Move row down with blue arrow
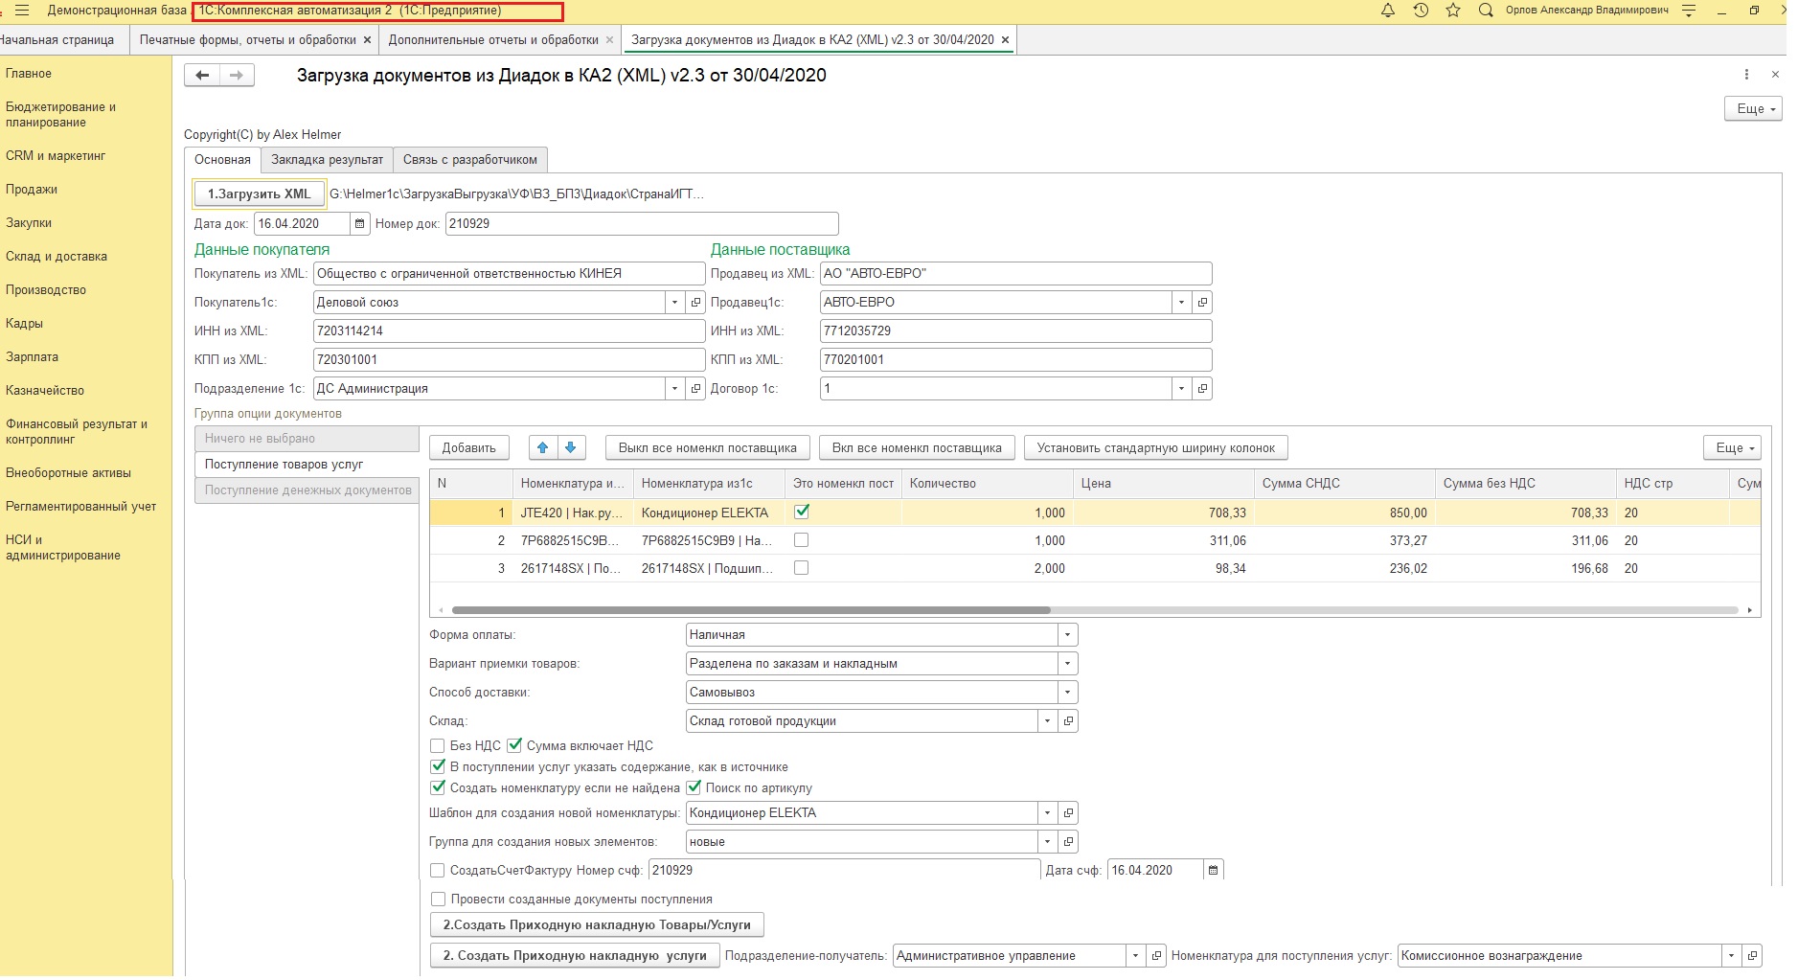This screenshot has width=1798, height=980. pyautogui.click(x=571, y=447)
